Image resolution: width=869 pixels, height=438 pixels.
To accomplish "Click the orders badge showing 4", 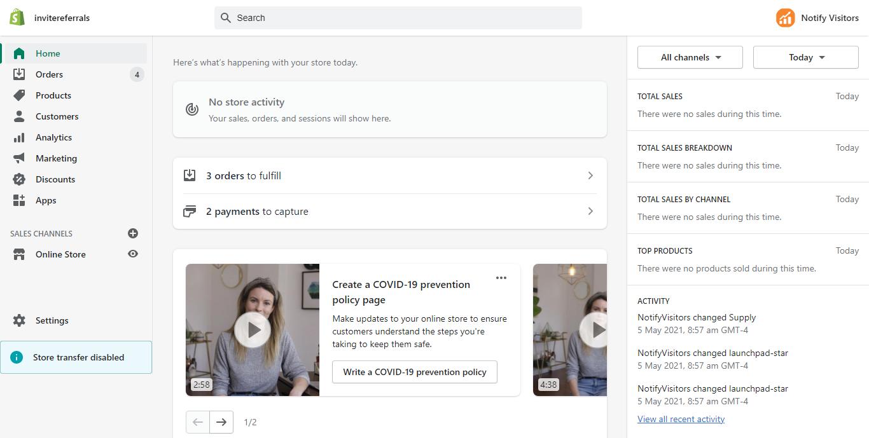I will pyautogui.click(x=137, y=74).
